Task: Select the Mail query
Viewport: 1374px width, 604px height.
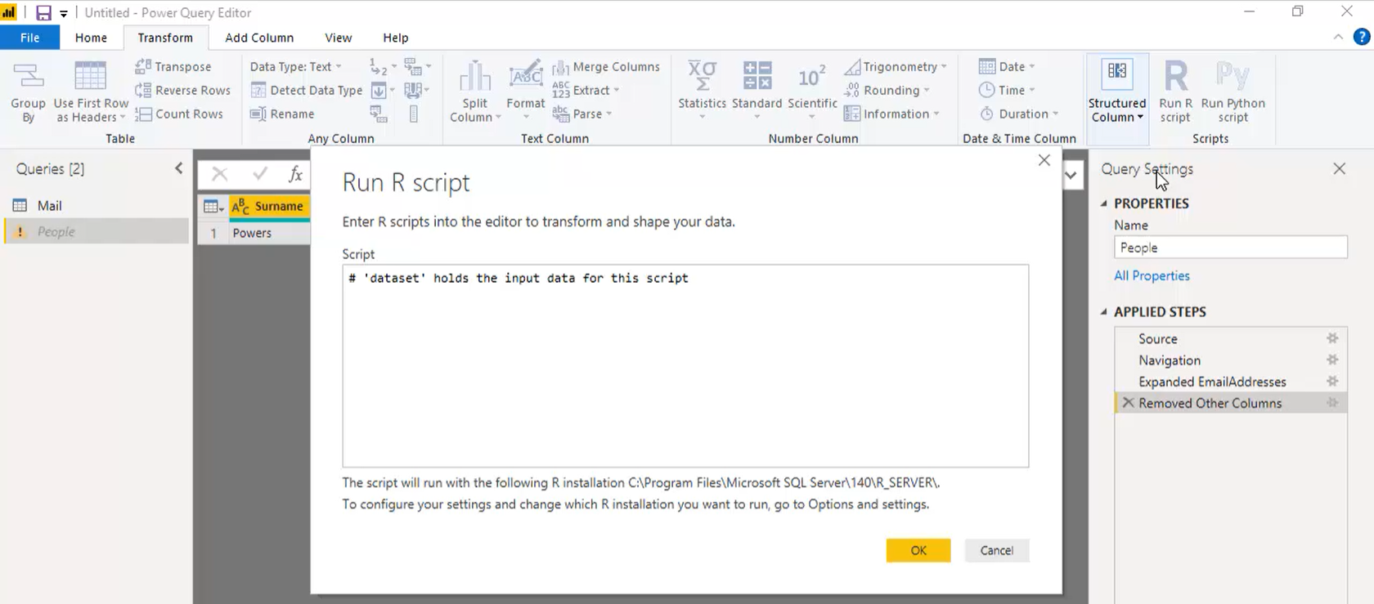Action: tap(97, 205)
